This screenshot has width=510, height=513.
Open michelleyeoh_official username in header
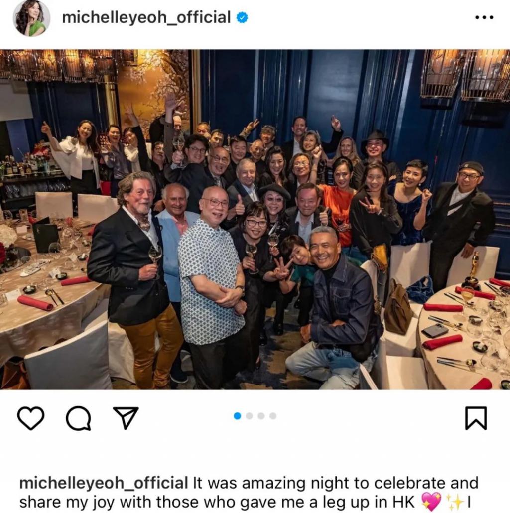[x=146, y=17]
